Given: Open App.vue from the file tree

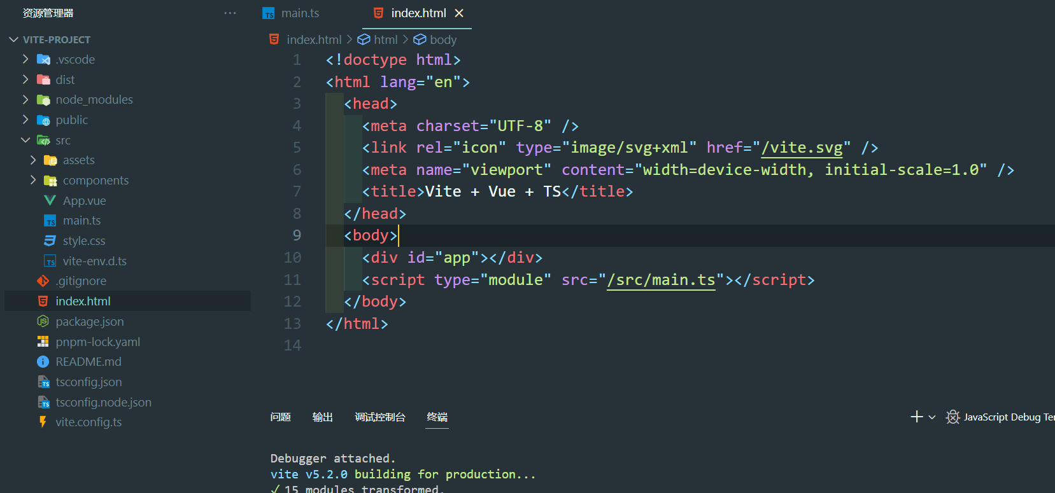Looking at the screenshot, I should 85,201.
